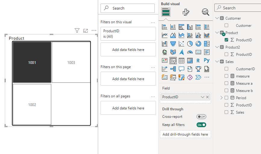
Task: Choose the matrix visual
Action: point(190,61)
